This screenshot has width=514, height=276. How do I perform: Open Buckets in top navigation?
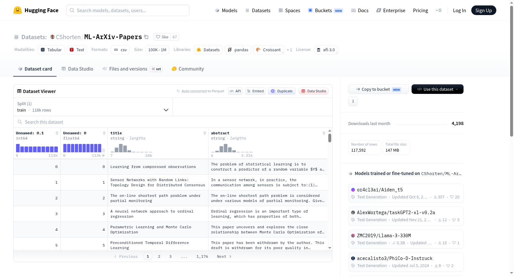pyautogui.click(x=325, y=10)
